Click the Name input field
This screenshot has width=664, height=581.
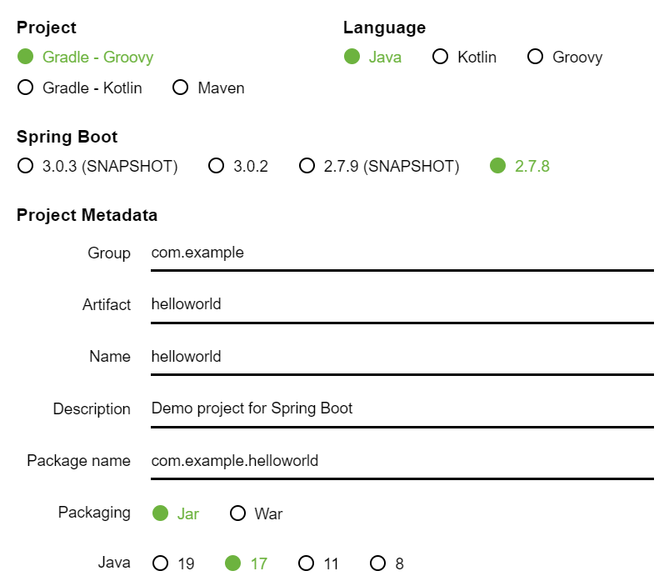coord(402,357)
